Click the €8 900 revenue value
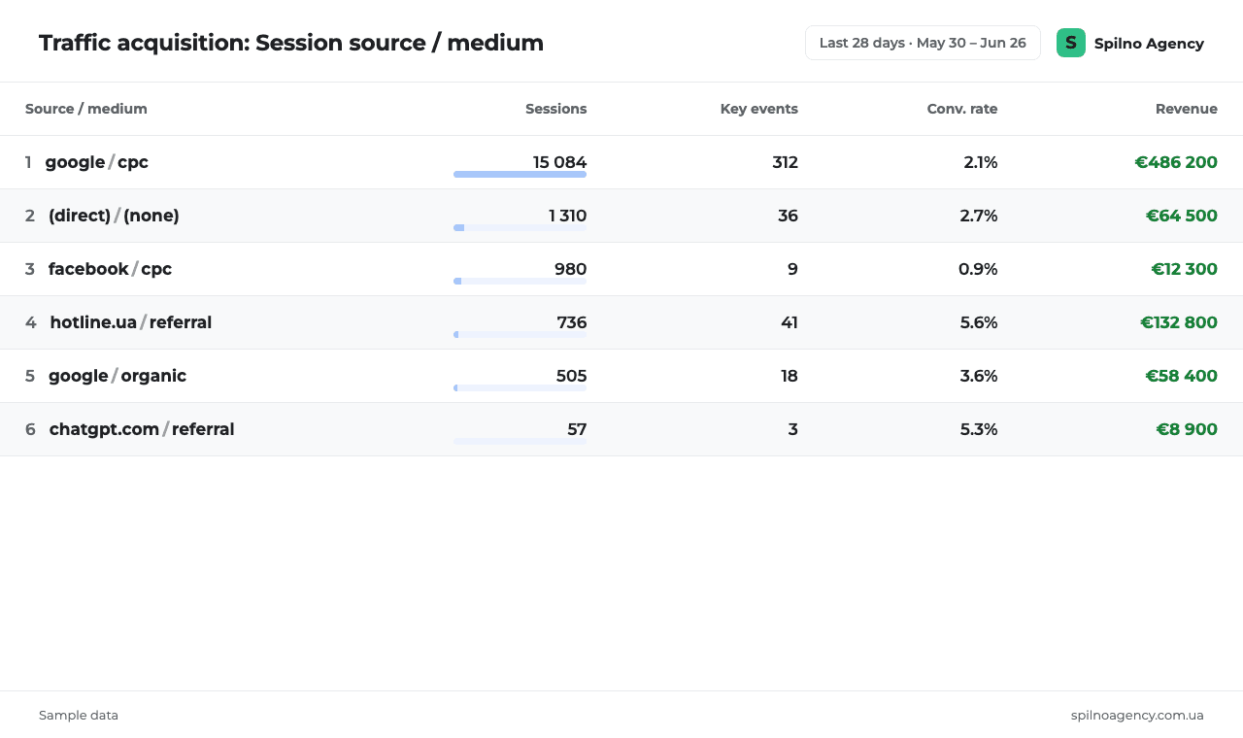 point(1187,429)
